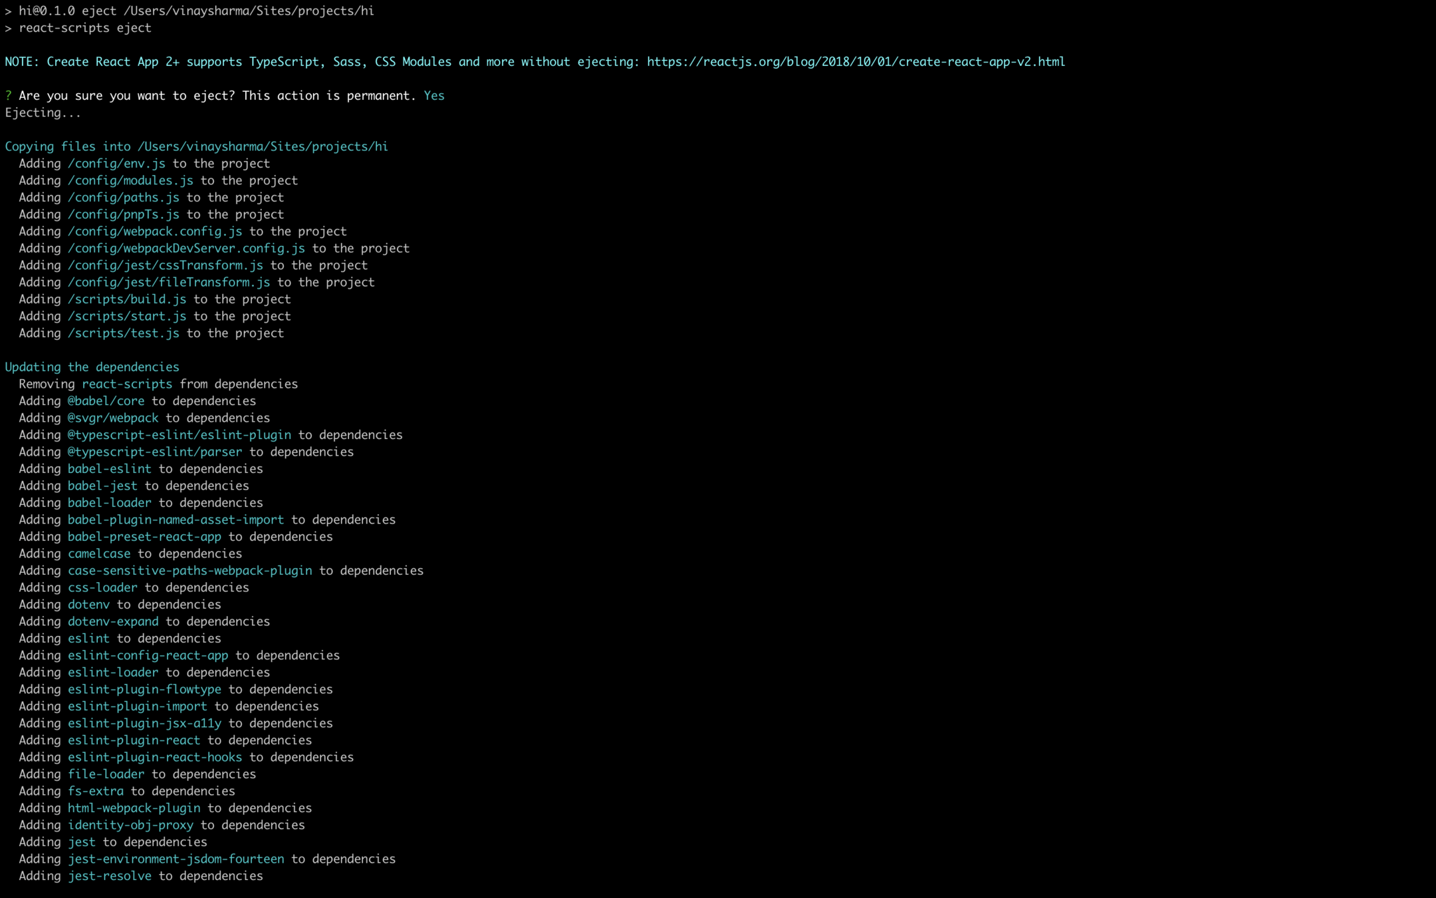Image resolution: width=1436 pixels, height=898 pixels.
Task: Click the /scripts/test.js file path
Action: pos(123,333)
